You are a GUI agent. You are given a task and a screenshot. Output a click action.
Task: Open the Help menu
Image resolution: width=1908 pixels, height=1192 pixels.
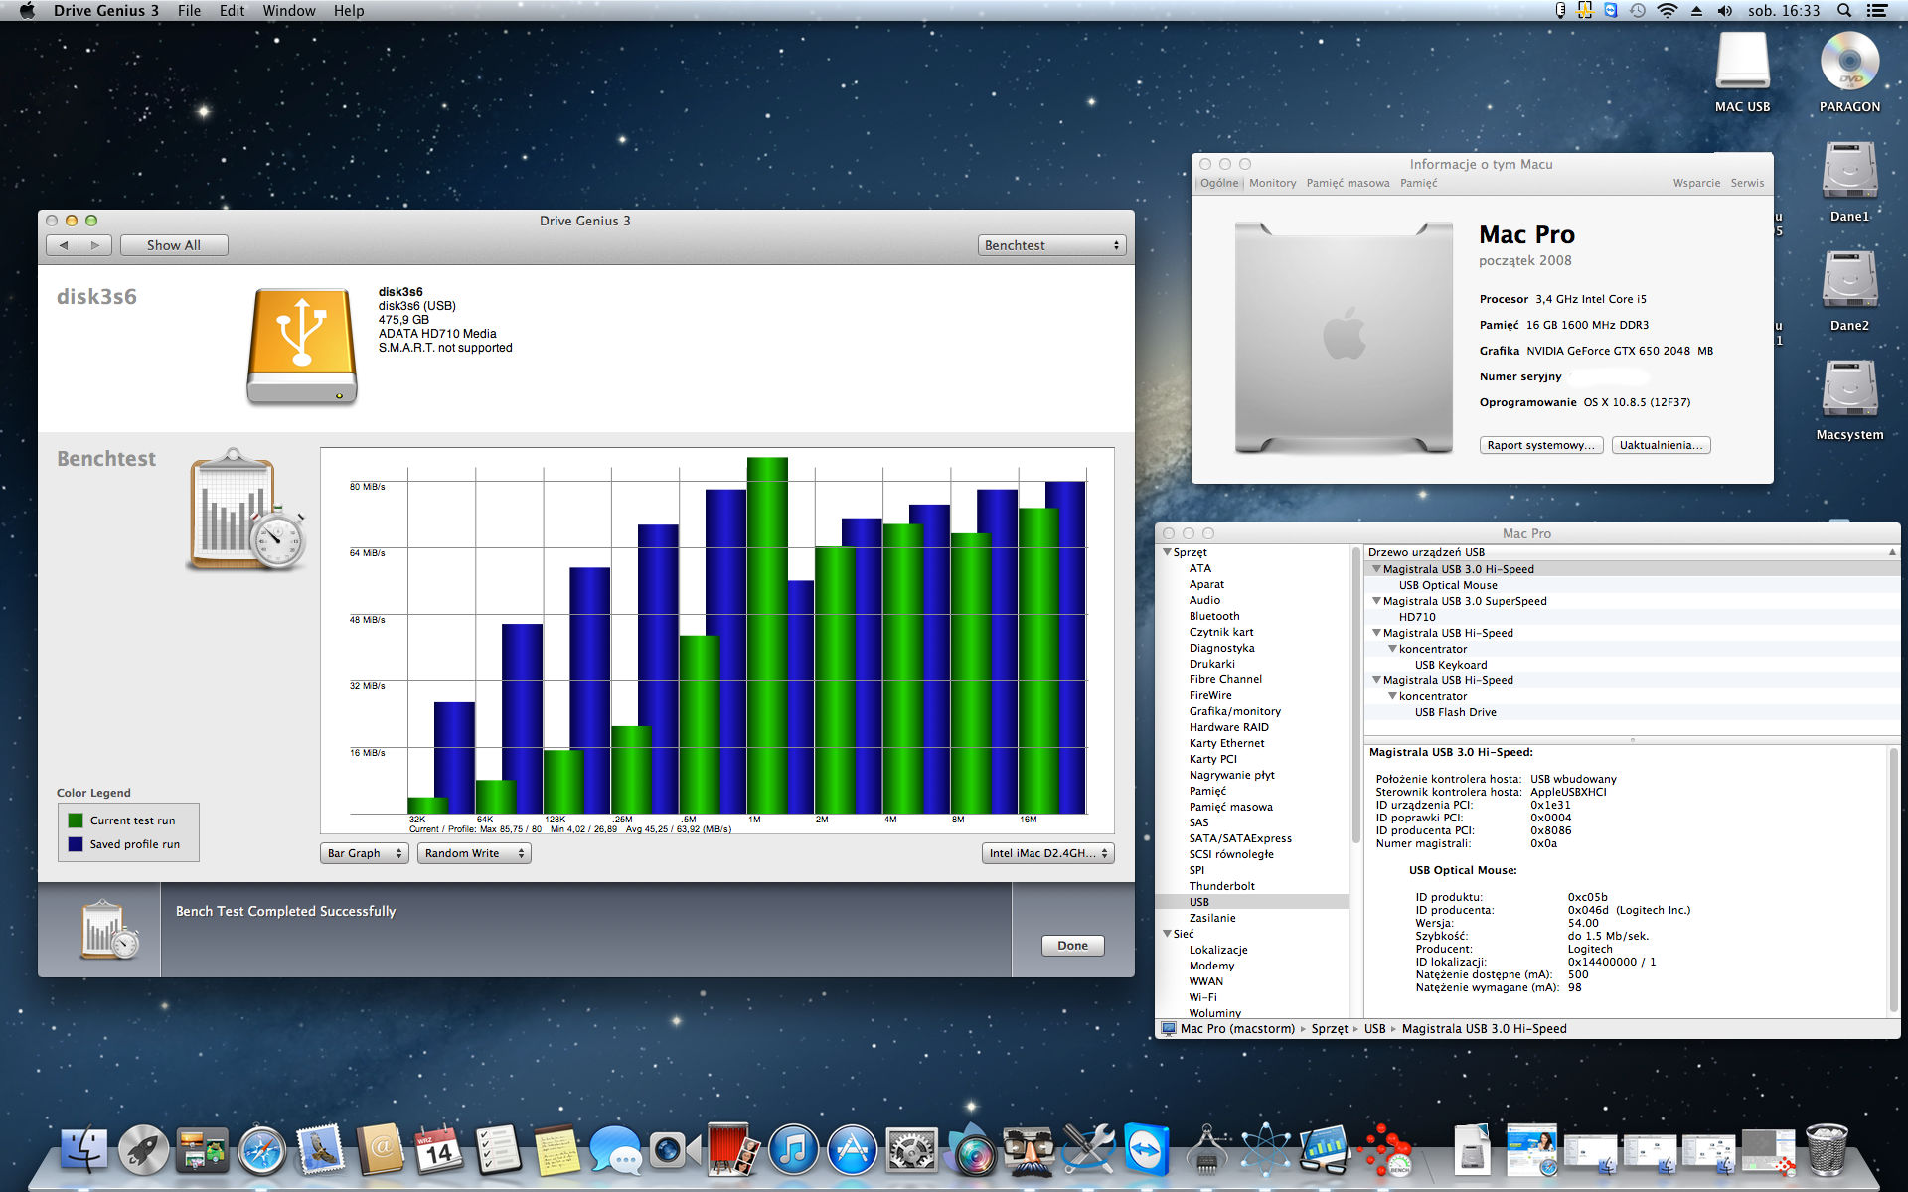[x=349, y=11]
